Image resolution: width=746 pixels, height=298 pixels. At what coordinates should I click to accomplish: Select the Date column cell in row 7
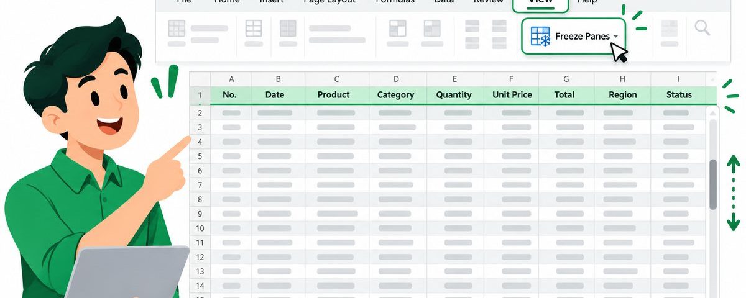click(x=278, y=185)
